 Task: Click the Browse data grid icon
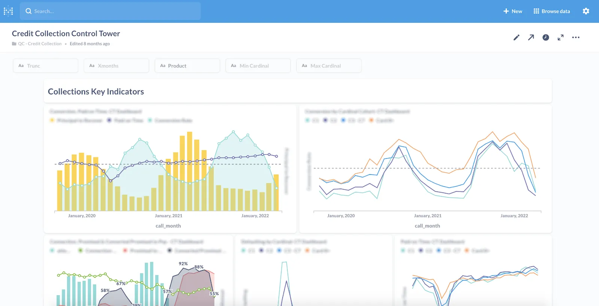tap(536, 11)
